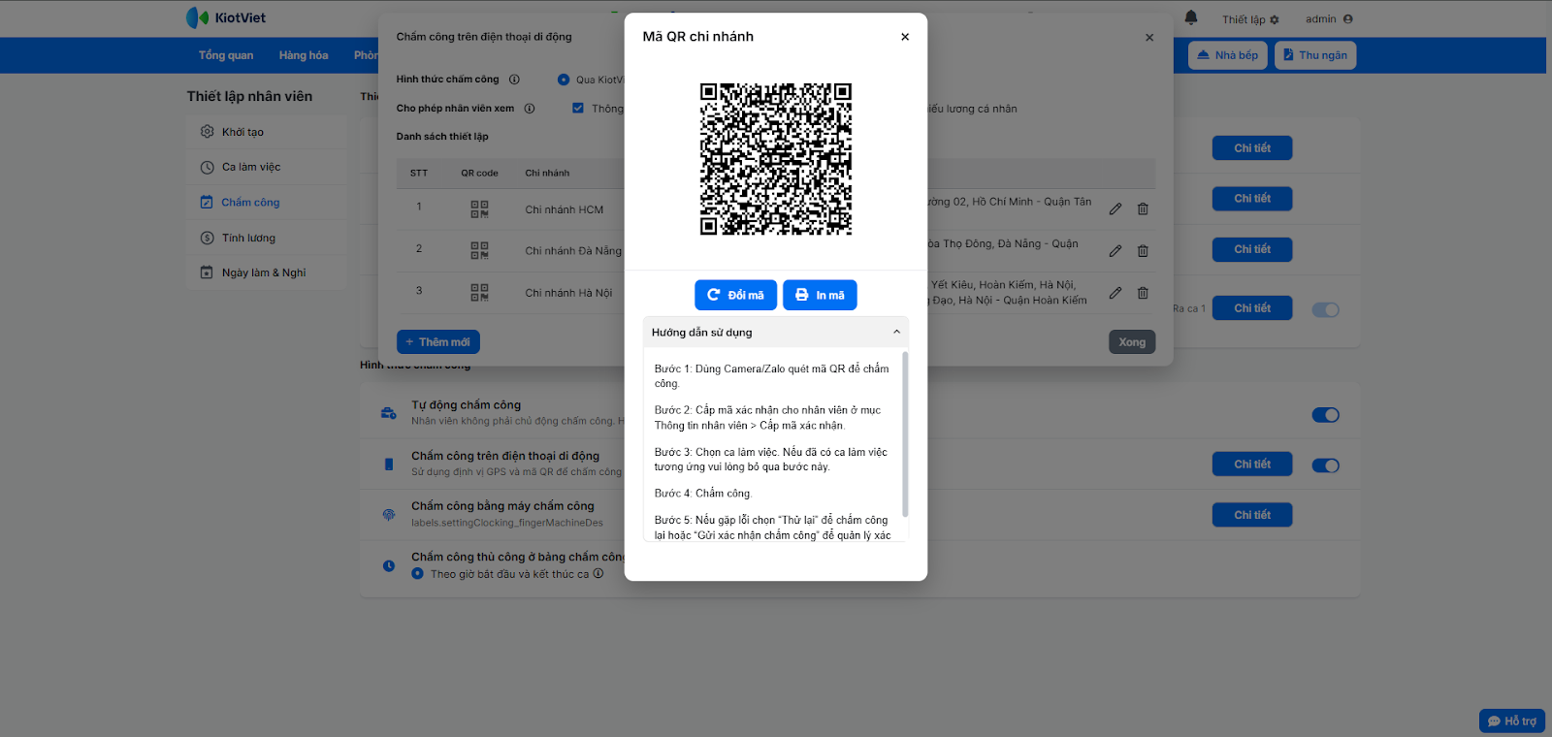Click the Ngày làm & Nghỉ calendar icon

[207, 272]
